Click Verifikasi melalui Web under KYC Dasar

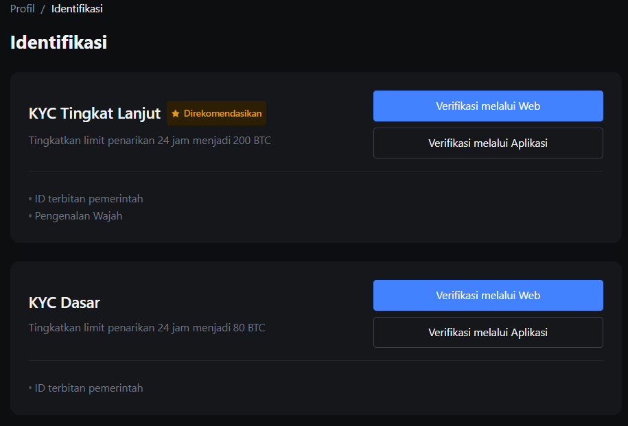(487, 295)
